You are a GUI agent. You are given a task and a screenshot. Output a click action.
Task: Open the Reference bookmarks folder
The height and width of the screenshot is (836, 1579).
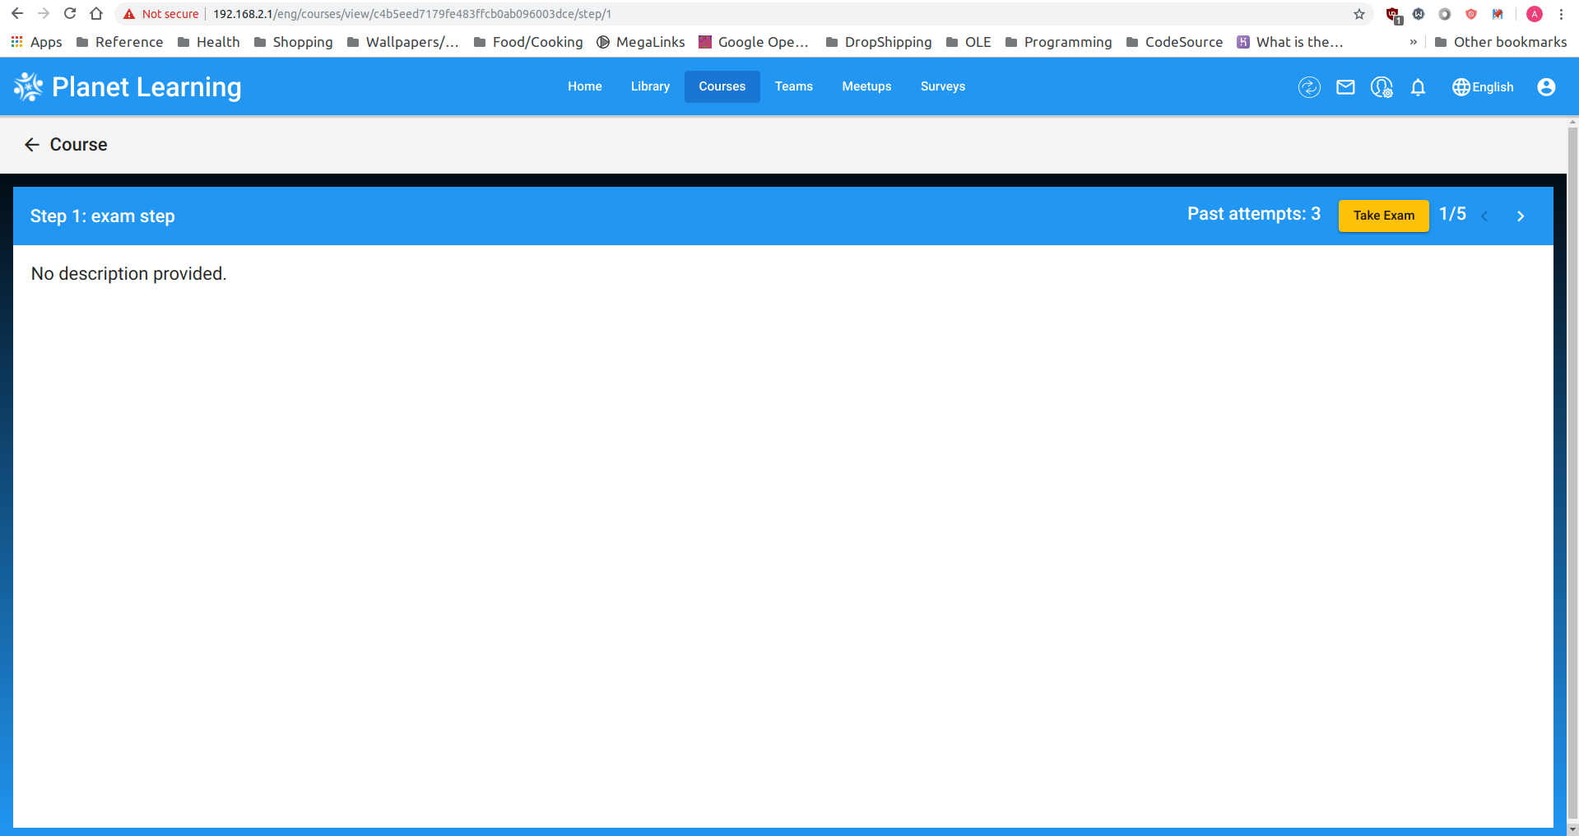[119, 42]
